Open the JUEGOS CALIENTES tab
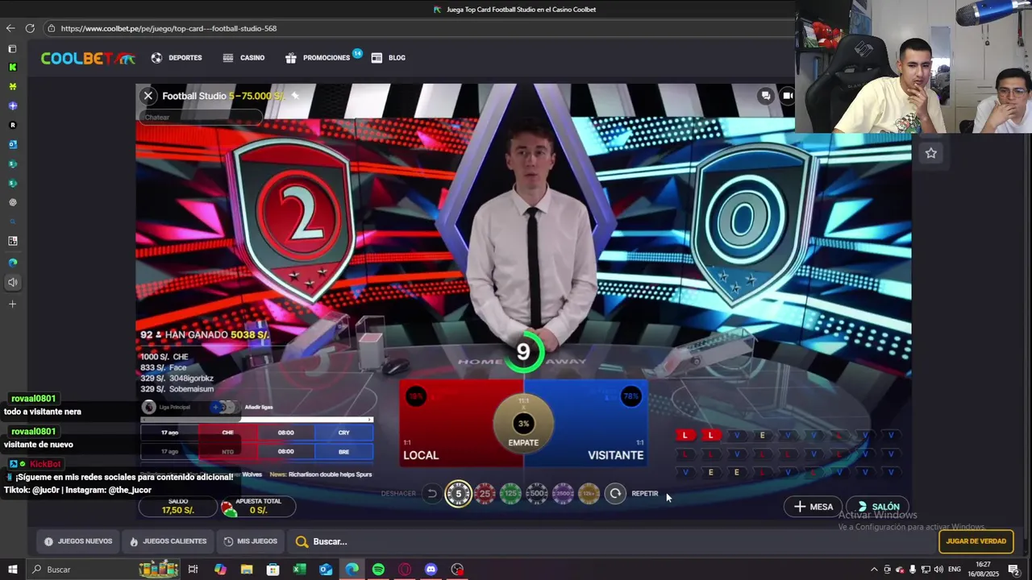 (168, 541)
